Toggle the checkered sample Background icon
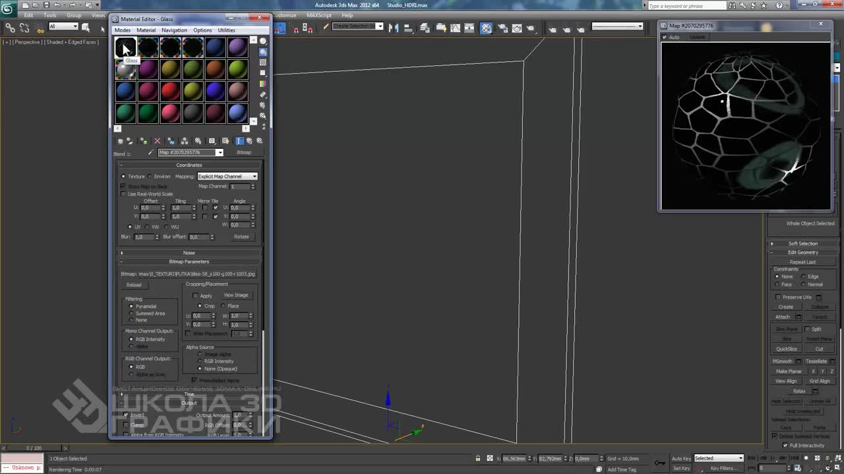The height and width of the screenshot is (474, 844). (x=263, y=63)
